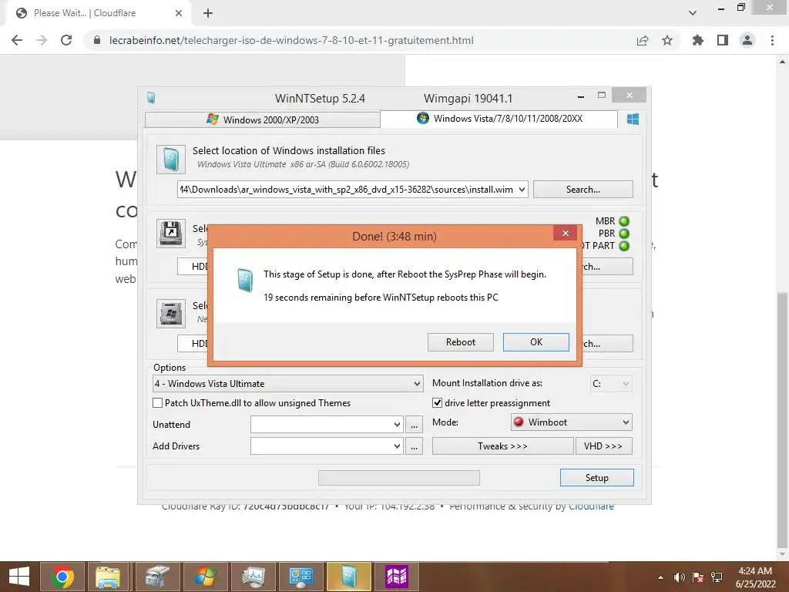Click the MBR green status indicator

[x=624, y=221]
